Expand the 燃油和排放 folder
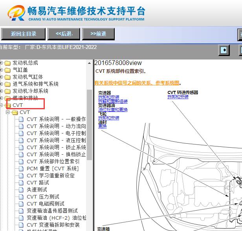The image size is (242, 231). click(x=1, y=98)
